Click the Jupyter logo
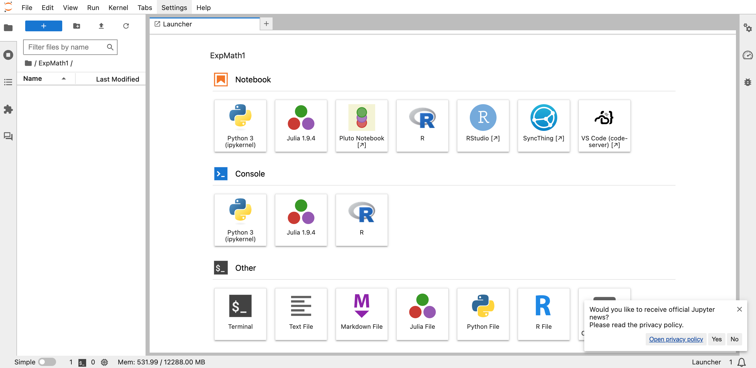The image size is (756, 368). point(8,7)
